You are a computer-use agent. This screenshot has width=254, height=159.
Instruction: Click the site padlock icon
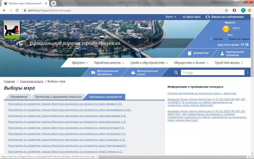(25, 10)
